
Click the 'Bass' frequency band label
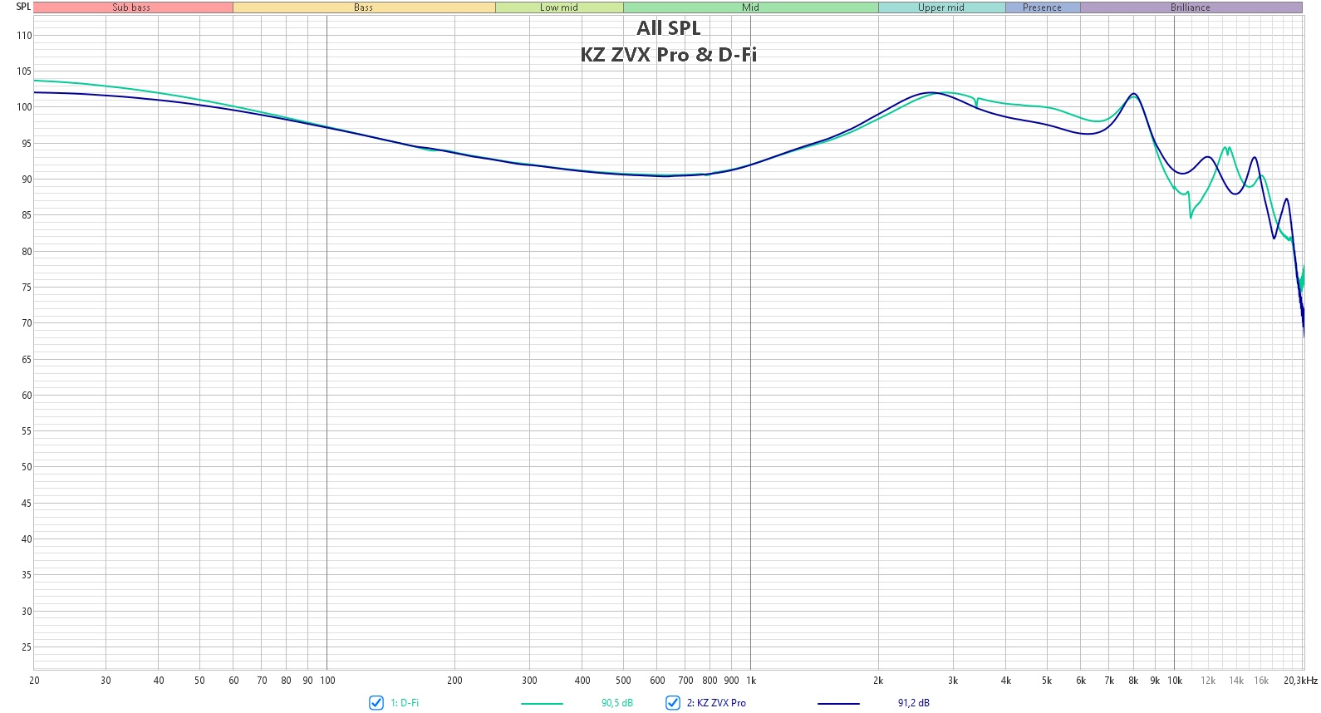[x=364, y=7]
